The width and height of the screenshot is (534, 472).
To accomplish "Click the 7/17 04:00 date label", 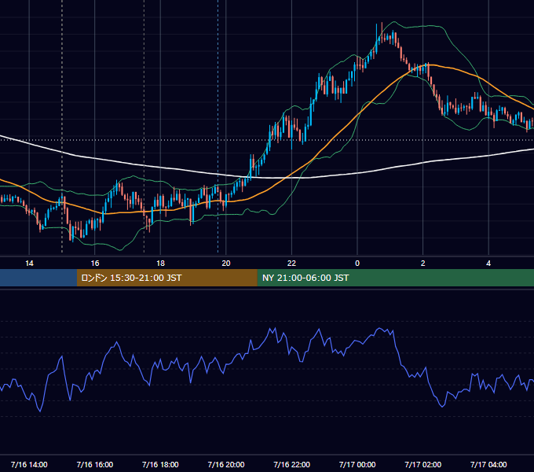I will (488, 464).
